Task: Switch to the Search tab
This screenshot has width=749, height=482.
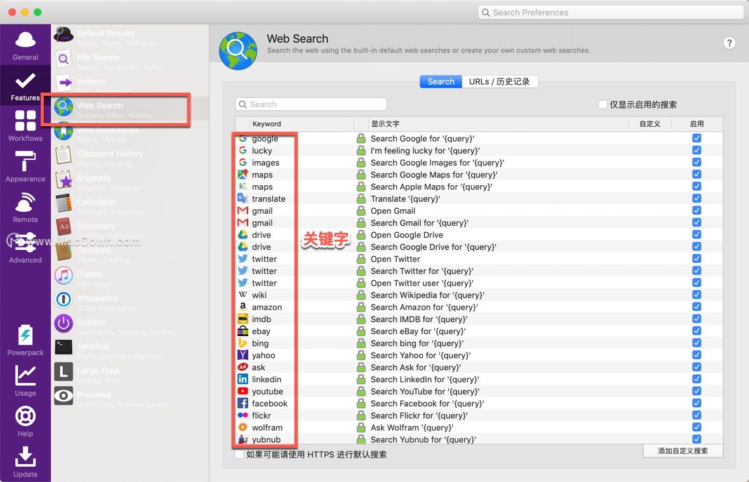Action: (x=441, y=82)
